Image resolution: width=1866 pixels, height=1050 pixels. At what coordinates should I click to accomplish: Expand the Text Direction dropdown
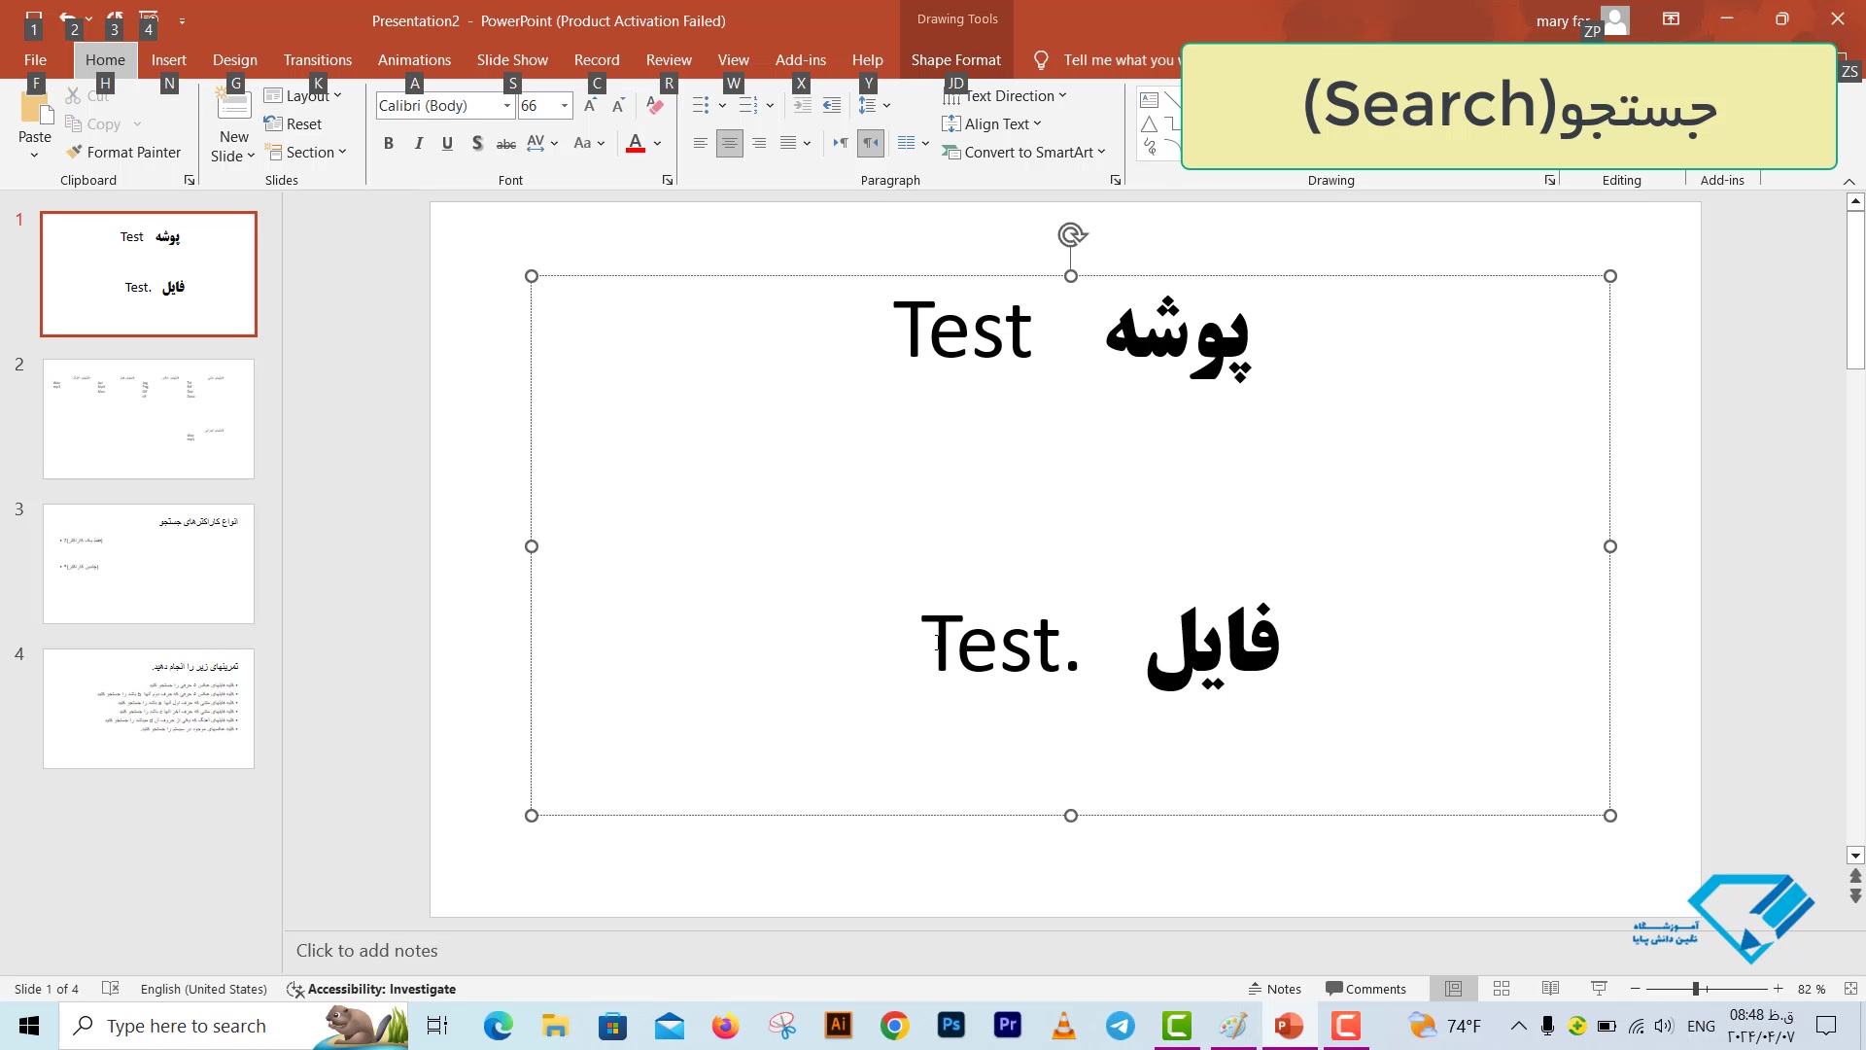pos(1062,96)
